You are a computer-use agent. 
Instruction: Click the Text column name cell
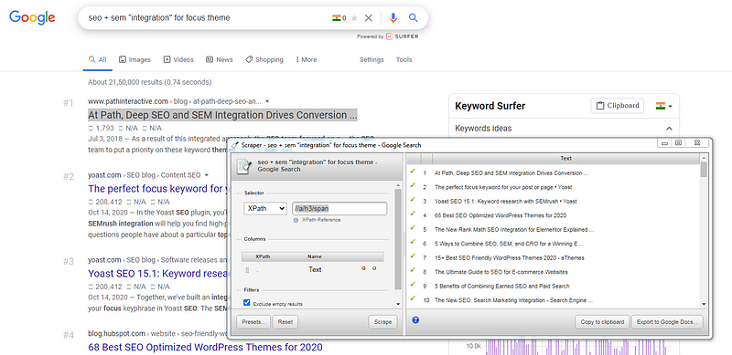coord(315,270)
